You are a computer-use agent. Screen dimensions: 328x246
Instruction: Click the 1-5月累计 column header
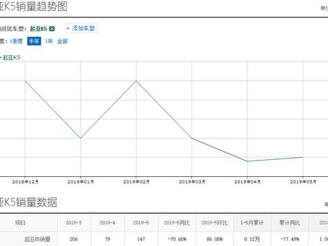[x=252, y=223]
